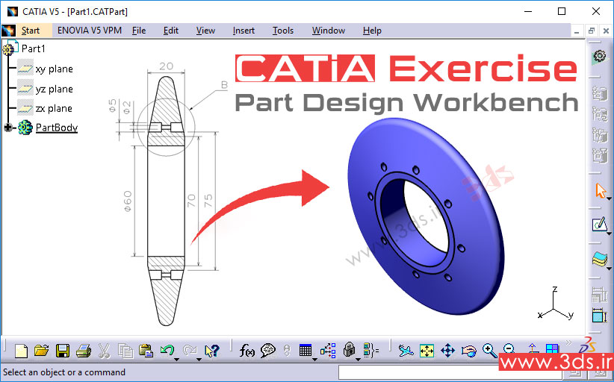Select PartBody in the tree
Screen dimensions: 614x382
[57, 128]
